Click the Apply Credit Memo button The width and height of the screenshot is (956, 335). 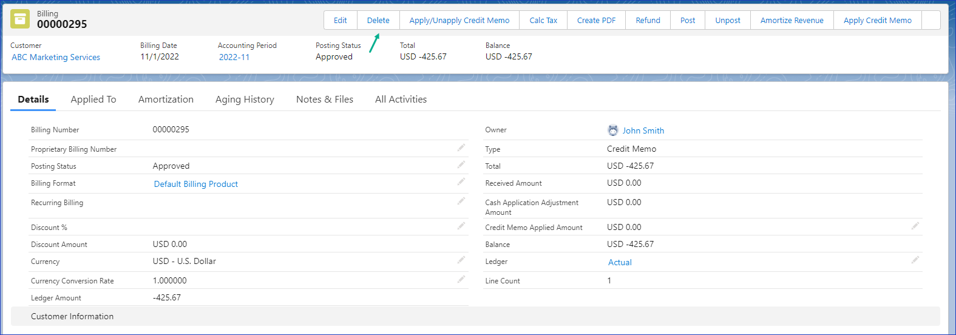coord(878,20)
